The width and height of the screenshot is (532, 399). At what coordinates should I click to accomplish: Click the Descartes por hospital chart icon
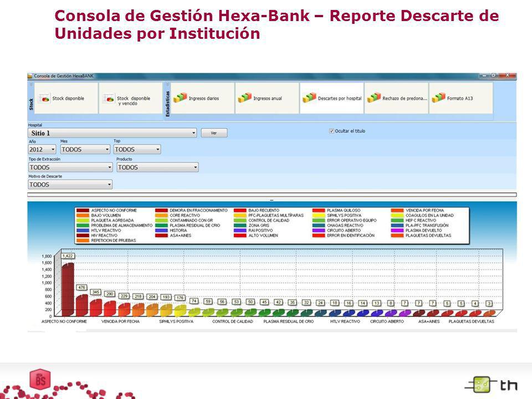coord(309,98)
